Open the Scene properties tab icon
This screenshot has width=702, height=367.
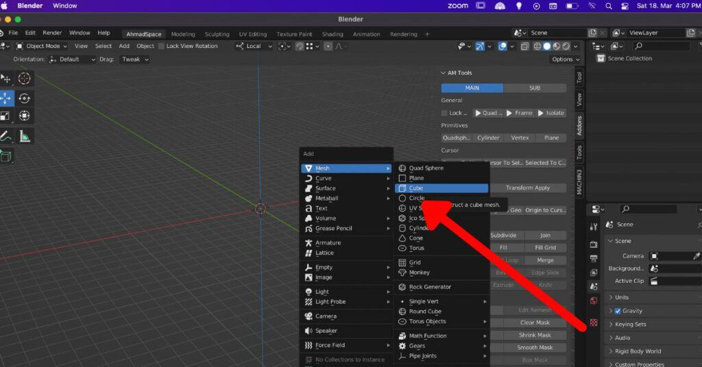[x=594, y=286]
